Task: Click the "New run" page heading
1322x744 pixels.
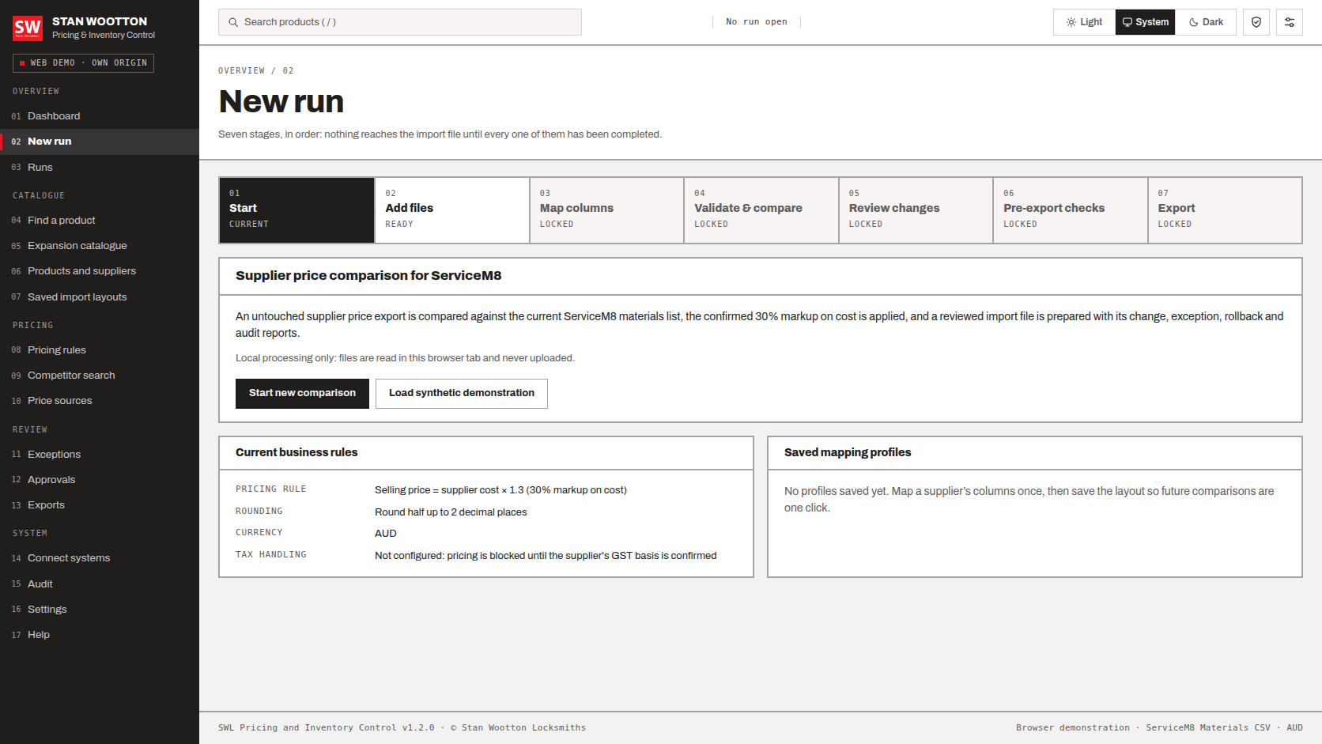Action: click(281, 101)
